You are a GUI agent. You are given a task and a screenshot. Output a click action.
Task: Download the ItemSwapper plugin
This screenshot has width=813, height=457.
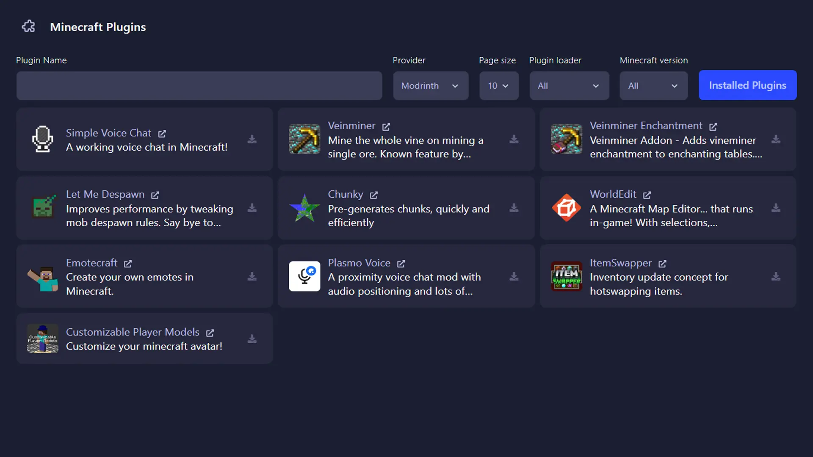[776, 276]
